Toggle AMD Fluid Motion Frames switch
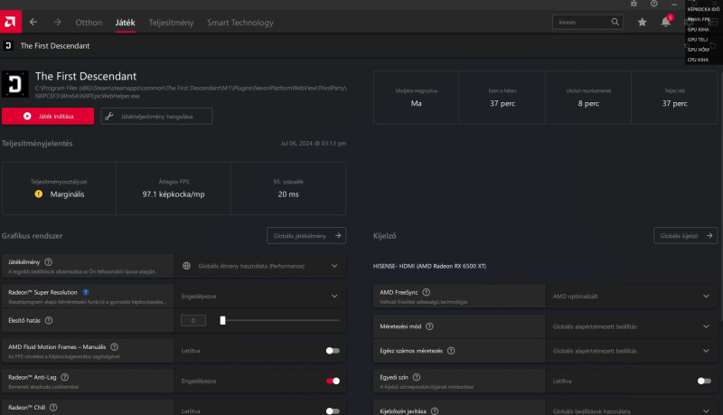 click(x=333, y=351)
